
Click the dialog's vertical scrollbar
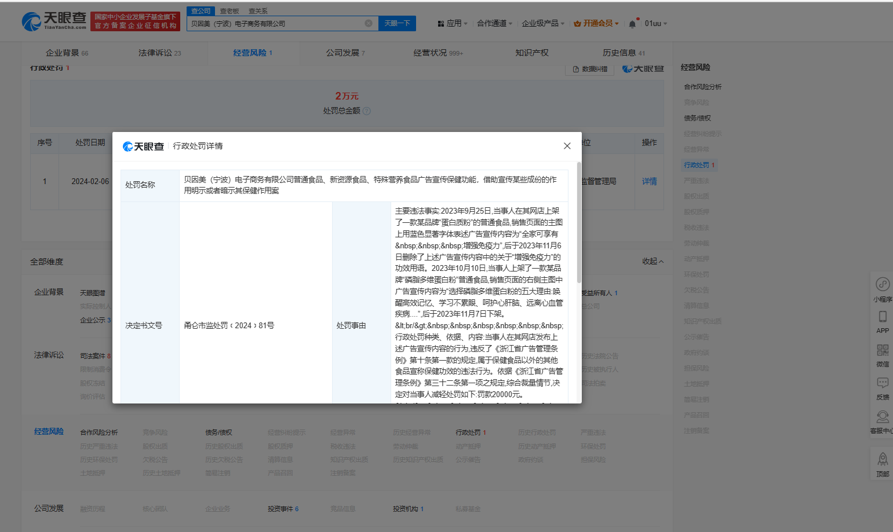[x=579, y=232]
